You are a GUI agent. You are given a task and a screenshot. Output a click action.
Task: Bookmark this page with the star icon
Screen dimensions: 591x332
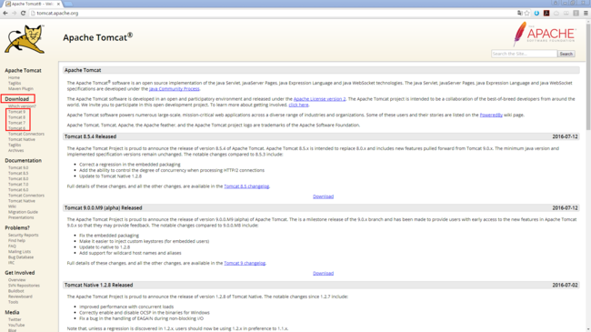tap(527, 14)
